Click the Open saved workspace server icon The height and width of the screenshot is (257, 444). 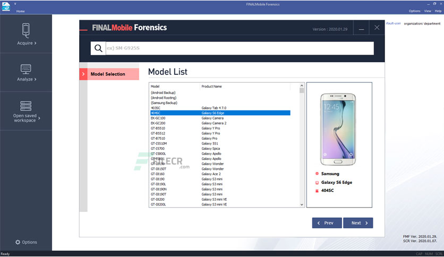click(26, 106)
